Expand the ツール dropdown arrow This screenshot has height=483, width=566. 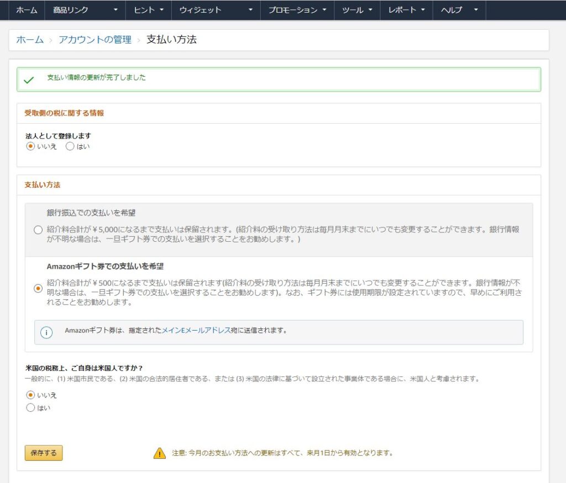tap(370, 10)
